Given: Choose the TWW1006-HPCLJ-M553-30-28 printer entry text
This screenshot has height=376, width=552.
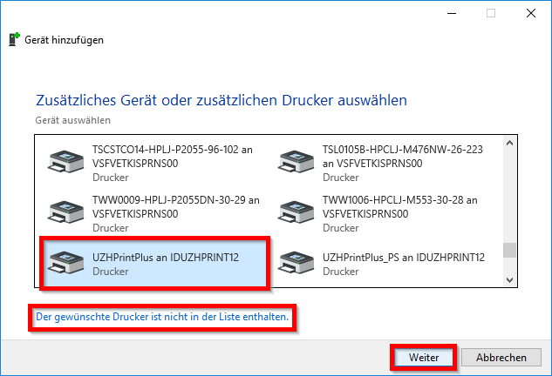Looking at the screenshot, I should [x=402, y=199].
